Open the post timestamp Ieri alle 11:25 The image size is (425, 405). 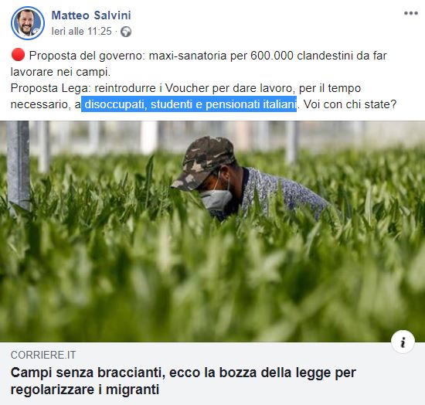tap(81, 32)
